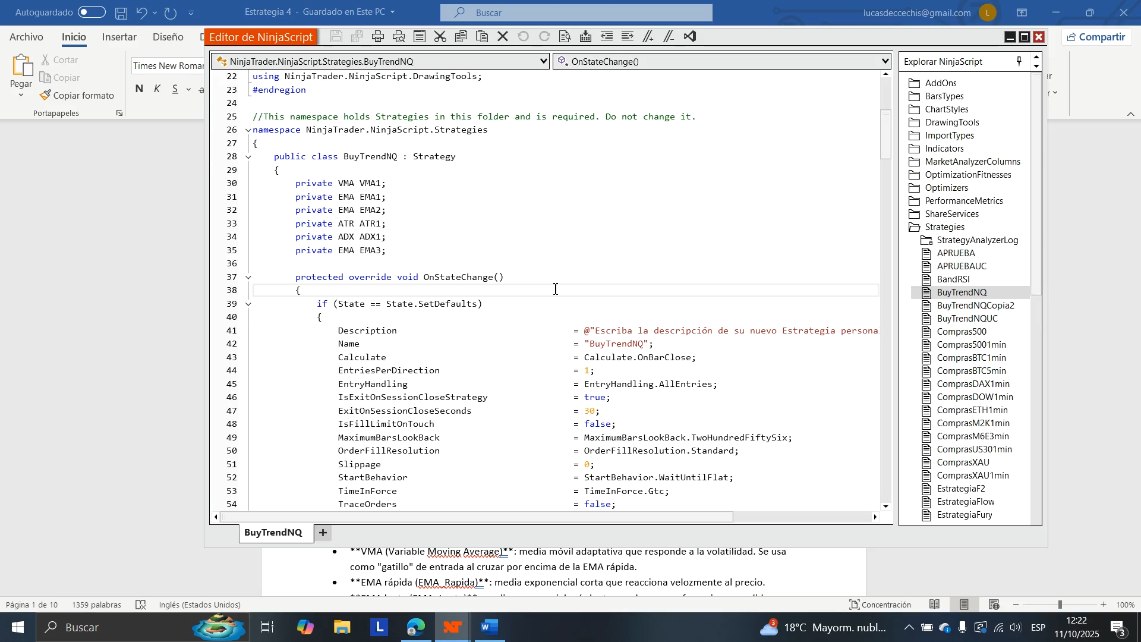Save the Word document with the disk icon
Viewport: 1141px width, 642px height.
point(121,12)
